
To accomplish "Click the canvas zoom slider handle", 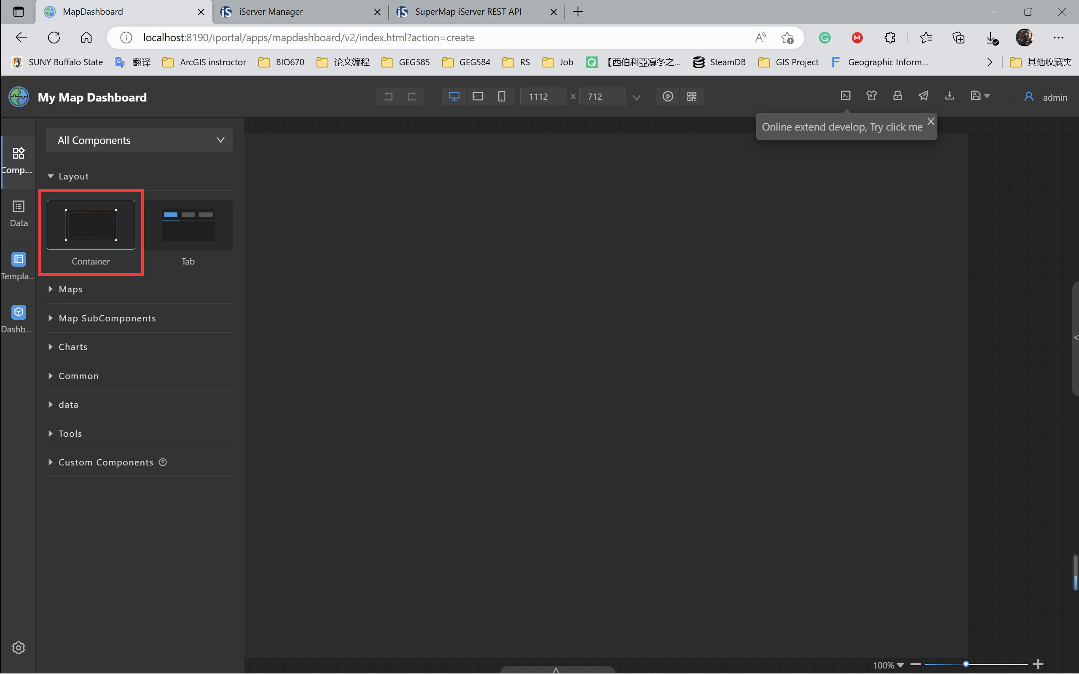I will coord(966,664).
